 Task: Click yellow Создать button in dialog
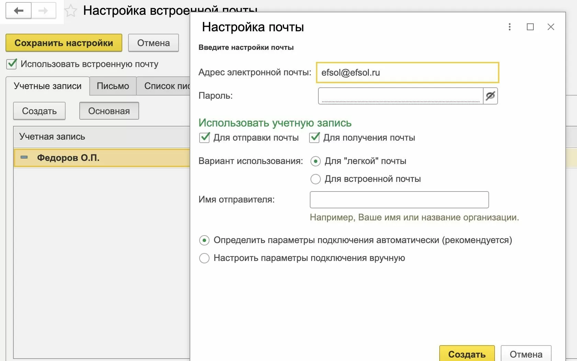point(467,353)
